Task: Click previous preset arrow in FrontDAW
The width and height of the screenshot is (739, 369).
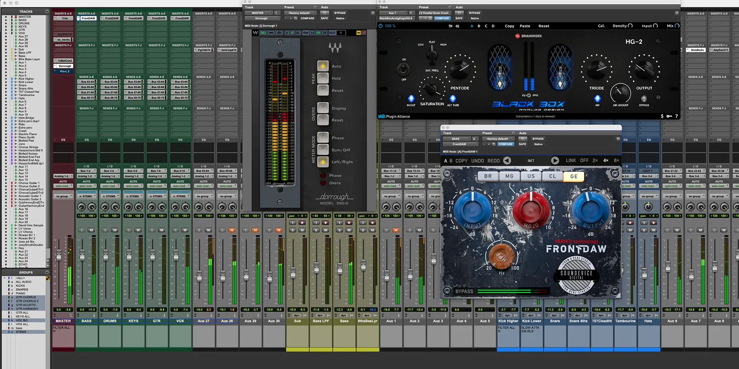Action: (507, 161)
